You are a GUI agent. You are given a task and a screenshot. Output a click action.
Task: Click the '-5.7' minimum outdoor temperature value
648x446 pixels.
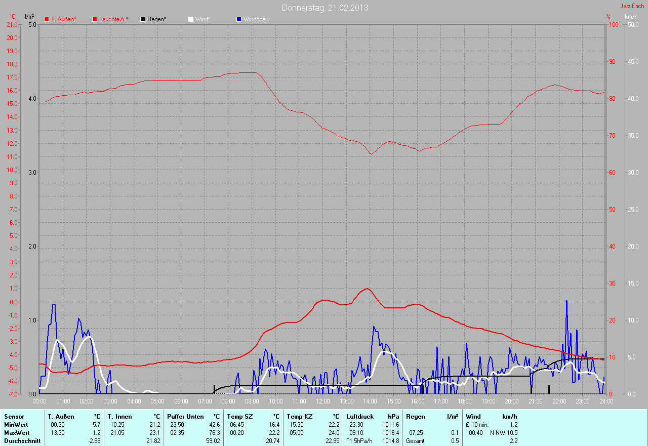[x=95, y=425]
